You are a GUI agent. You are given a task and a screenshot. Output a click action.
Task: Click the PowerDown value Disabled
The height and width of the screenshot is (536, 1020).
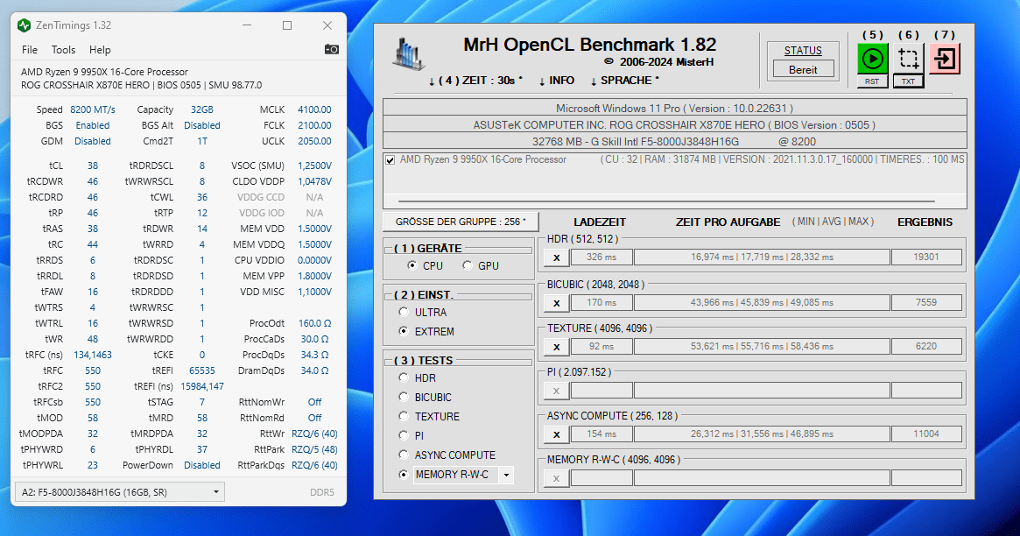tap(201, 465)
